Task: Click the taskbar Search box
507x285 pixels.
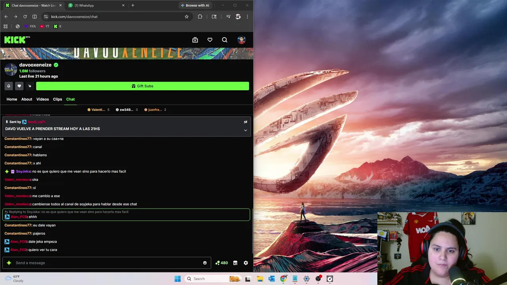Action: pos(213,279)
